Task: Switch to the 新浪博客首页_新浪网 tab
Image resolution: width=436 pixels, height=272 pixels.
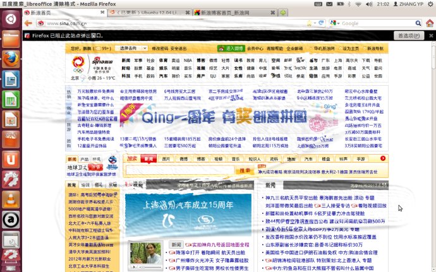Action: point(235,13)
